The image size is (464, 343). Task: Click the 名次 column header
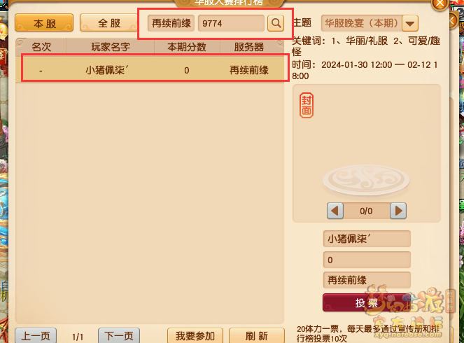click(x=41, y=47)
